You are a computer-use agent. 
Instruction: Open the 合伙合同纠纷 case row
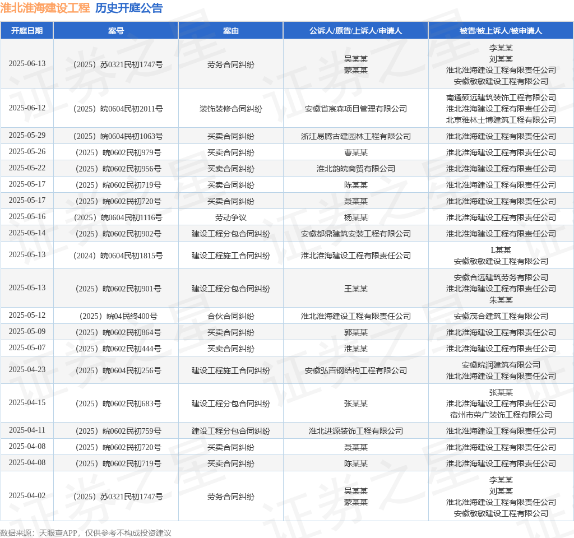231,316
